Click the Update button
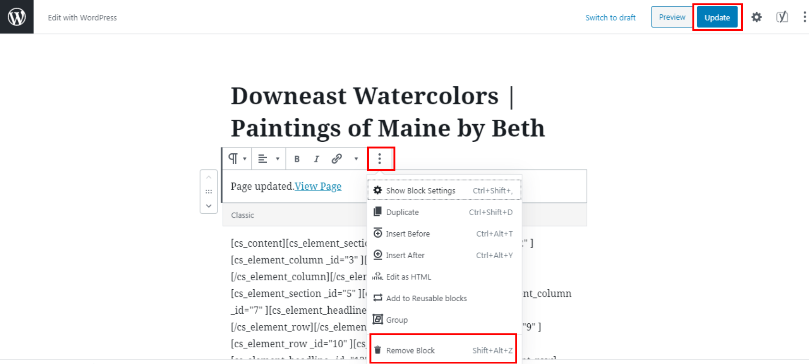The height and width of the screenshot is (364, 809). (x=717, y=17)
